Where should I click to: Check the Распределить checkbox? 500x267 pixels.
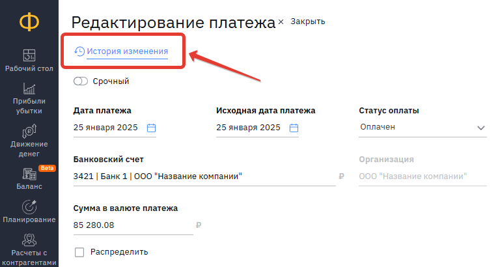tap(79, 252)
